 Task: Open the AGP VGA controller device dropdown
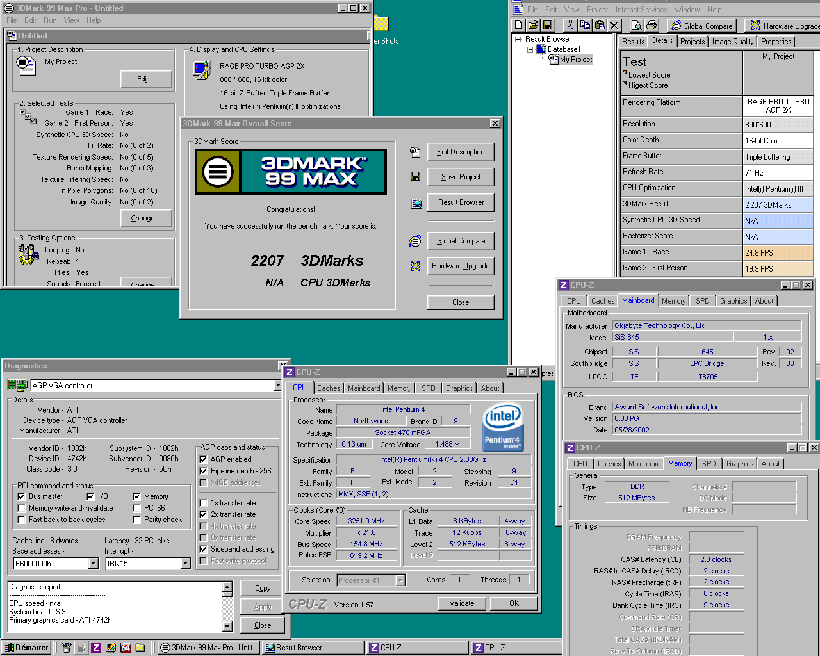277,386
